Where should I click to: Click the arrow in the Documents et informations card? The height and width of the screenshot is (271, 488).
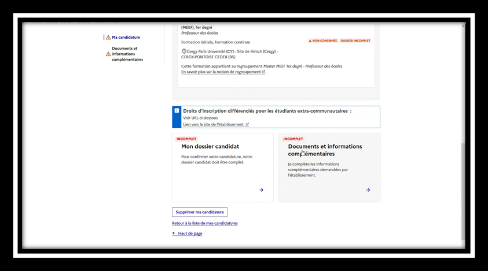point(368,190)
